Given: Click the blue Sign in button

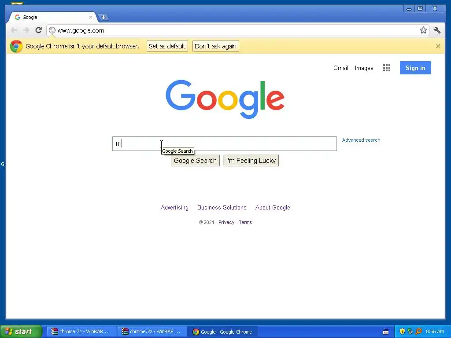Looking at the screenshot, I should click(415, 68).
